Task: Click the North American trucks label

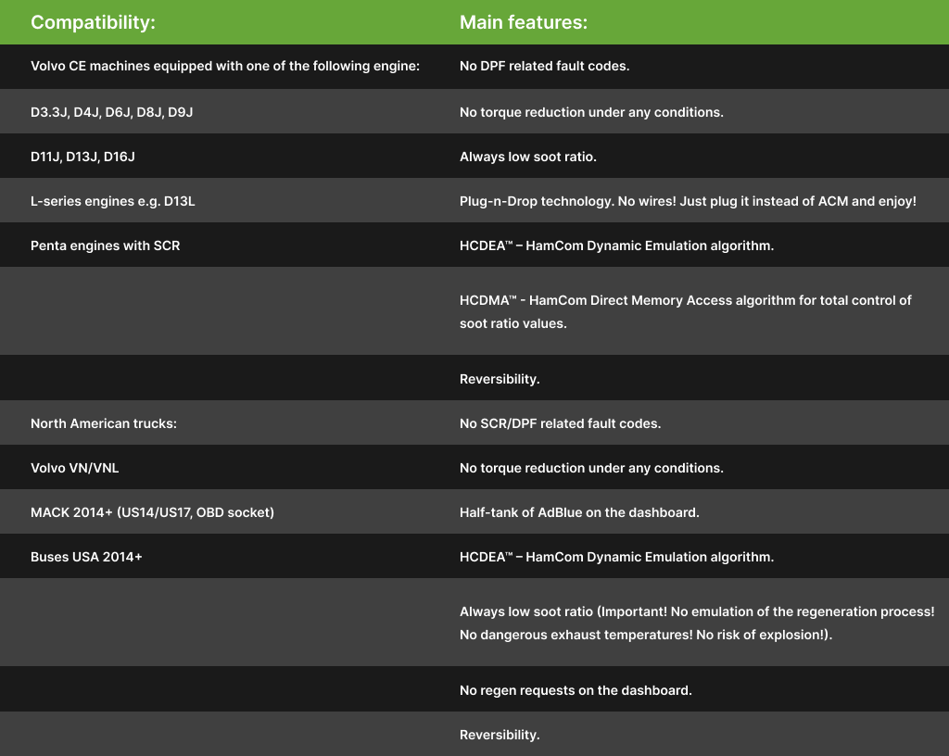Action: tap(103, 423)
